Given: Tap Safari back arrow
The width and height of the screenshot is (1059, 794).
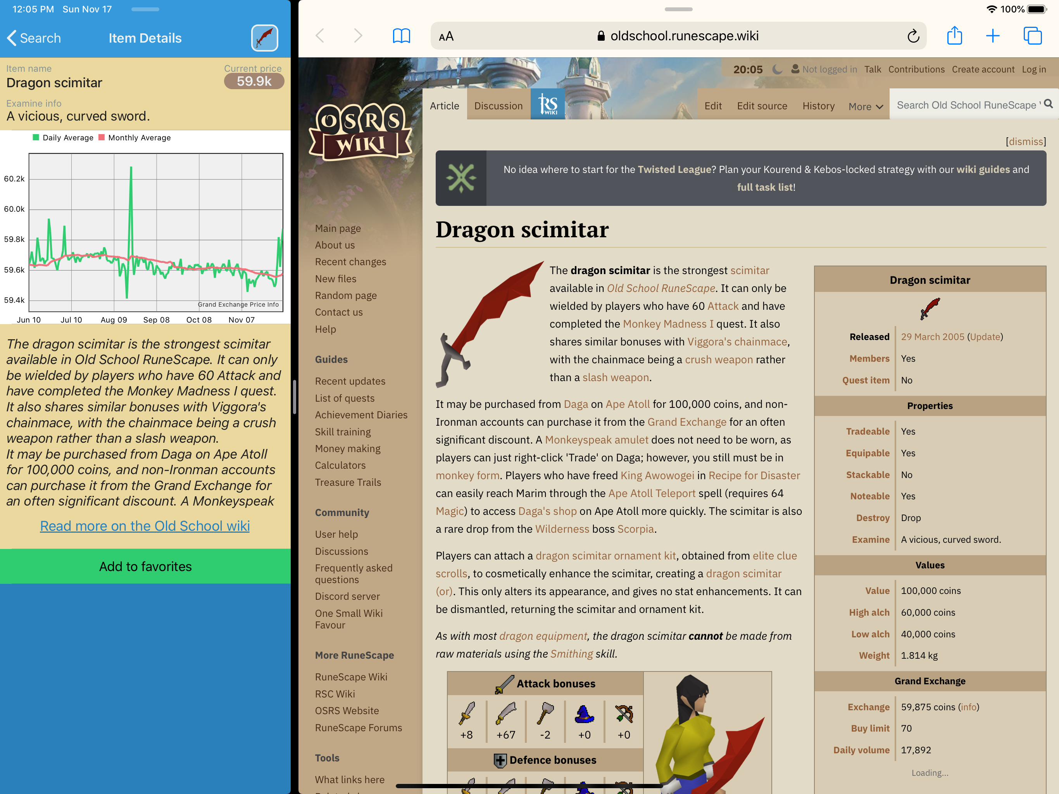Looking at the screenshot, I should click(320, 36).
